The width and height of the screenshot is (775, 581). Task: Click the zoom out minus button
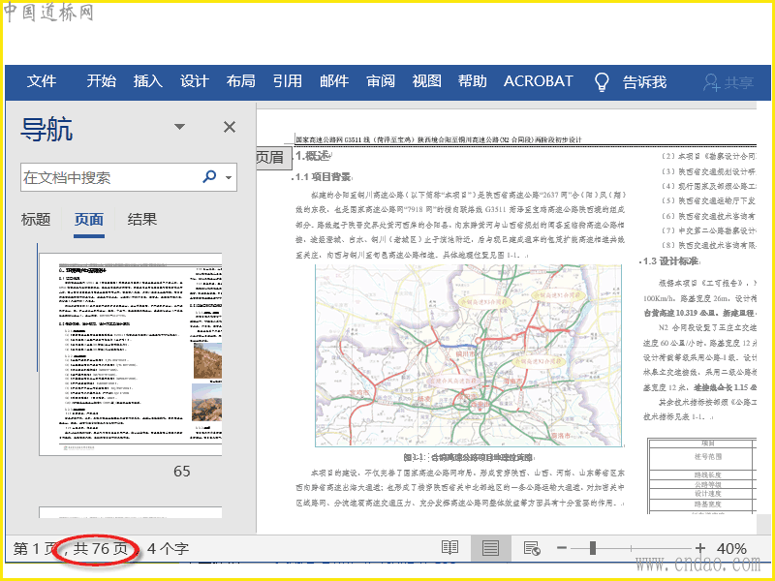[x=562, y=547]
